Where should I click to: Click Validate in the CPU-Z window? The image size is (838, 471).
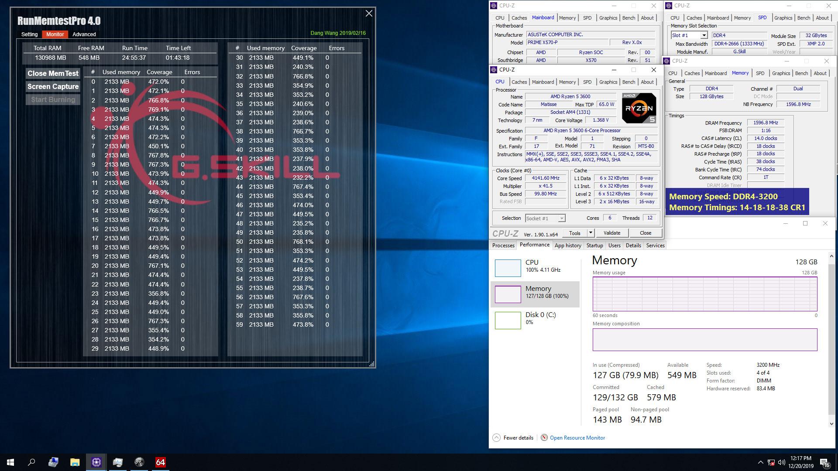(612, 232)
